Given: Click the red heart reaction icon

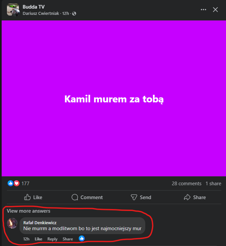Looking at the screenshot, I should pos(17,183).
